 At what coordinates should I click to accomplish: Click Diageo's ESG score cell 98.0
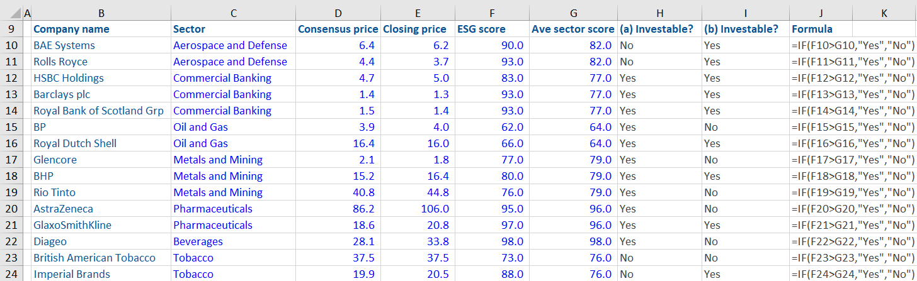(x=511, y=241)
